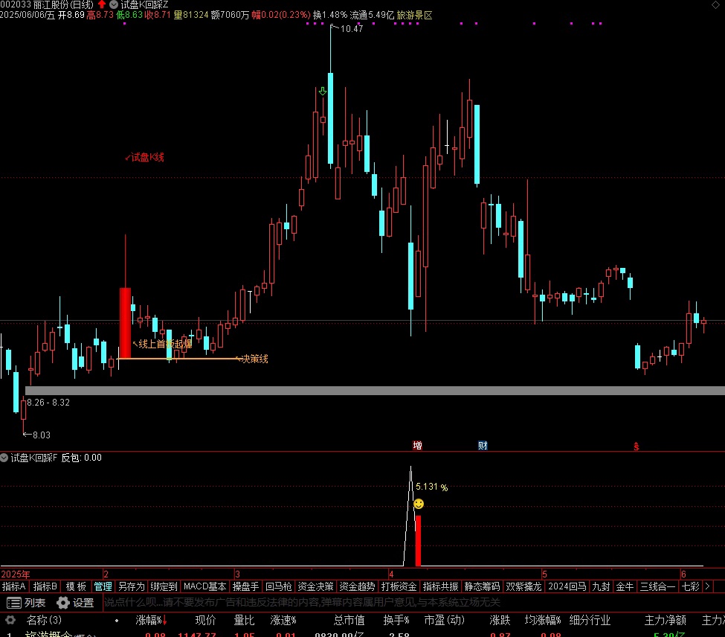Image resolution: width=725 pixels, height=637 pixels.
Task: Click the 旅游景区 sector link
Action: point(414,15)
